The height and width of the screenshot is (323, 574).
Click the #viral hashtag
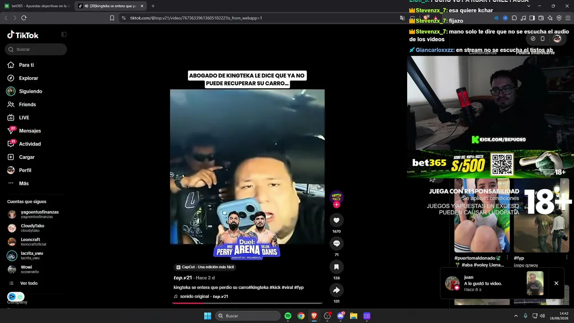coord(287,287)
